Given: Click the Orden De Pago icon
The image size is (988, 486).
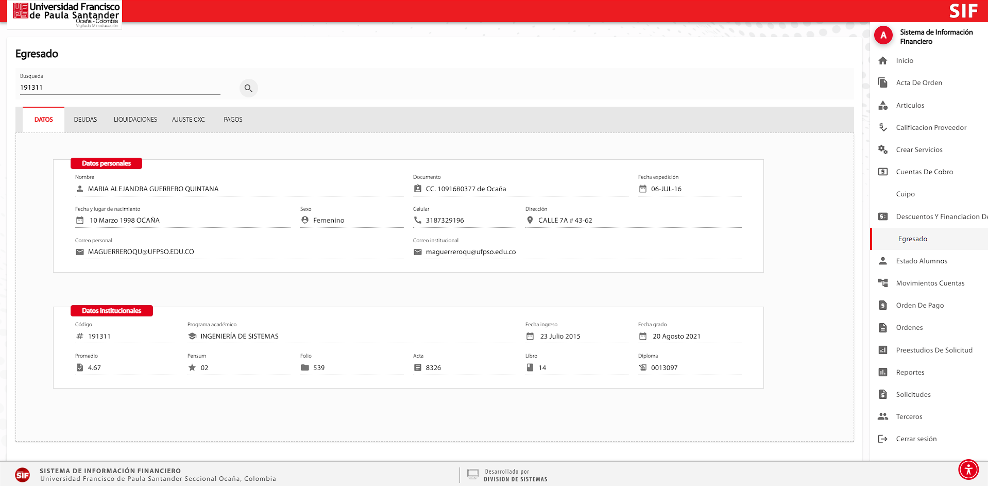Looking at the screenshot, I should click(883, 305).
